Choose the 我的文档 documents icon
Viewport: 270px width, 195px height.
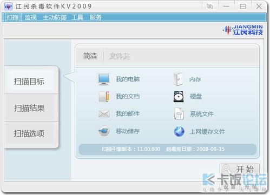click(104, 97)
